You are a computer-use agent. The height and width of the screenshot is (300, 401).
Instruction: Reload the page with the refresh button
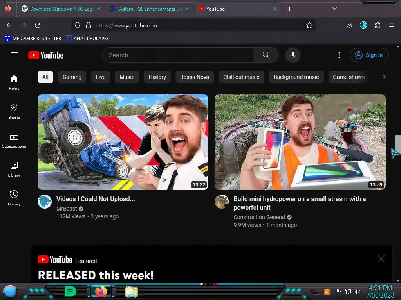point(38,25)
